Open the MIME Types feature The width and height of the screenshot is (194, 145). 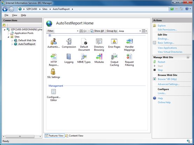pyautogui.click(x=84, y=57)
